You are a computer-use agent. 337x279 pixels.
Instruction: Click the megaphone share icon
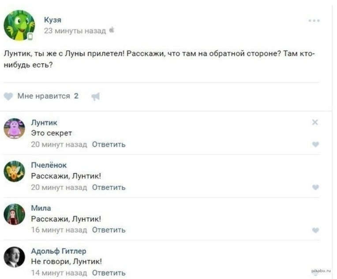point(95,97)
